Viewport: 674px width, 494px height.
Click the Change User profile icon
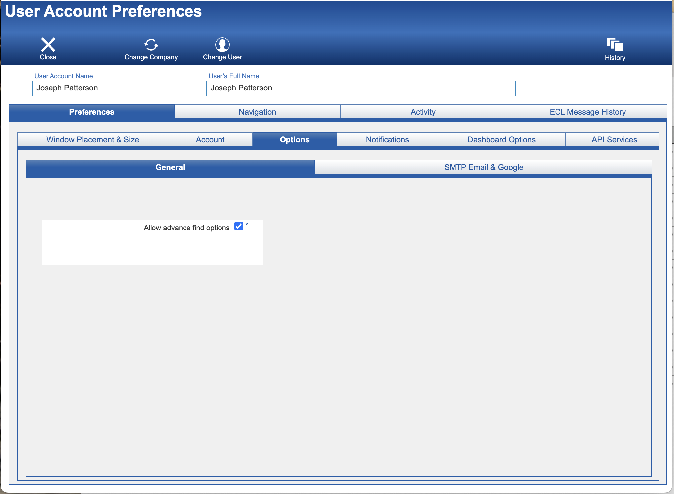(222, 45)
